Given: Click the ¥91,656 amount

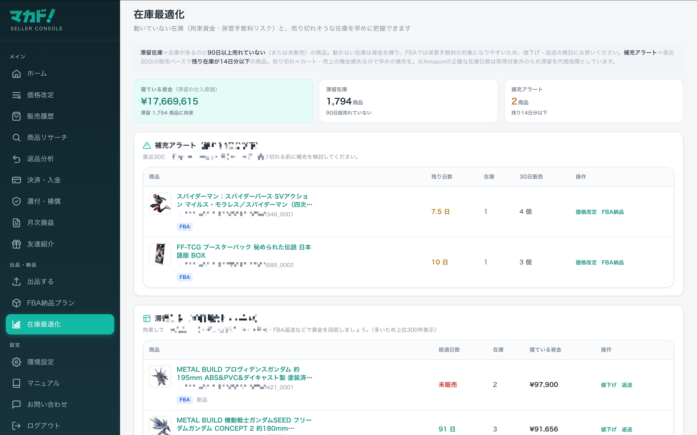Looking at the screenshot, I should pyautogui.click(x=544, y=429).
